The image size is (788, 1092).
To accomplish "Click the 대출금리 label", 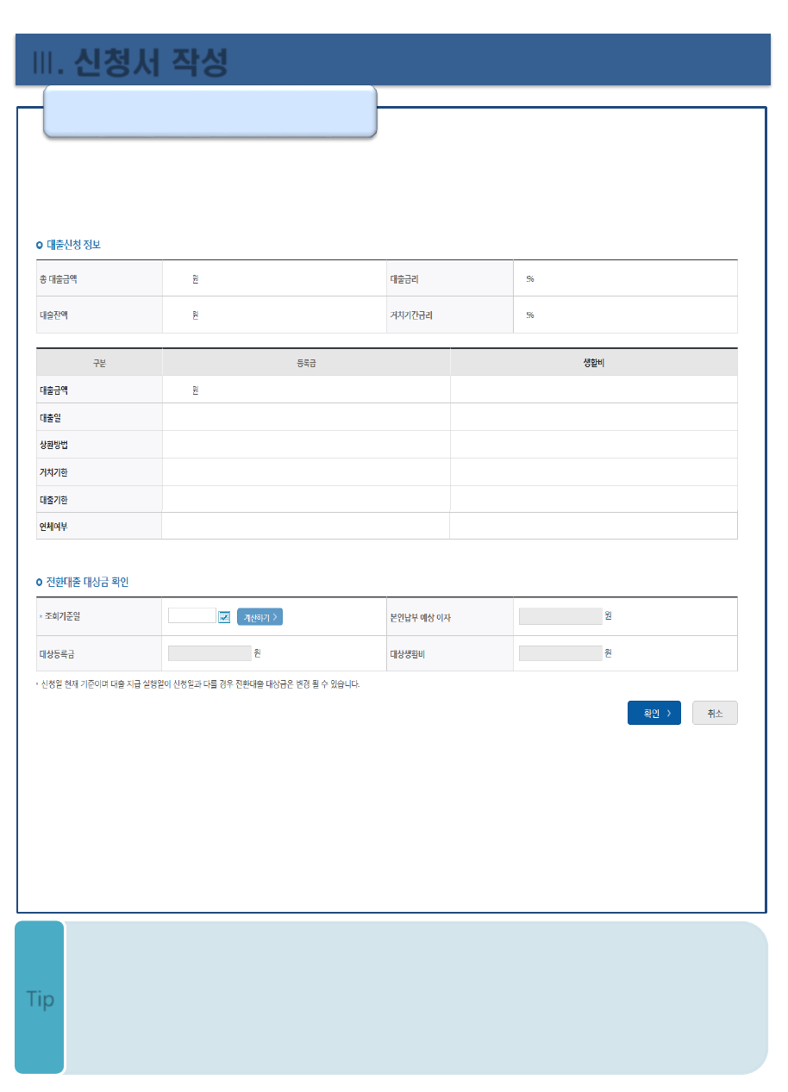I will [404, 279].
